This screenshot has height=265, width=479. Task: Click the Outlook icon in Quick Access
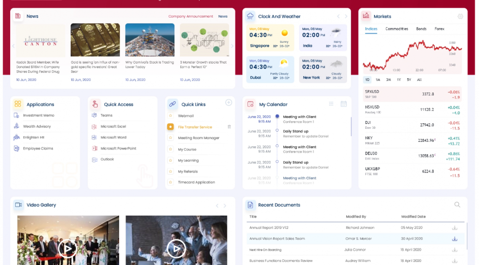click(x=95, y=159)
